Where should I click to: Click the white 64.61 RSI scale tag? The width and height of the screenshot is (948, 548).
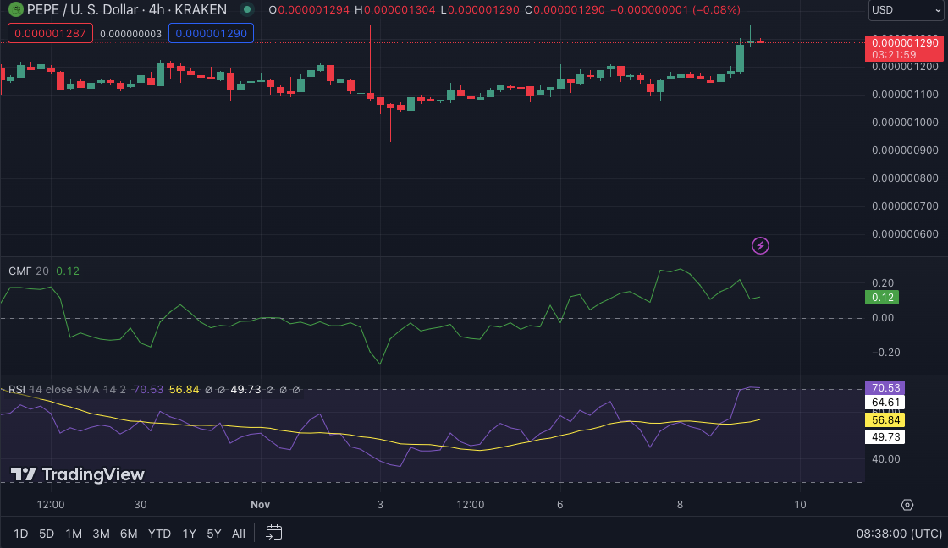pyautogui.click(x=885, y=403)
